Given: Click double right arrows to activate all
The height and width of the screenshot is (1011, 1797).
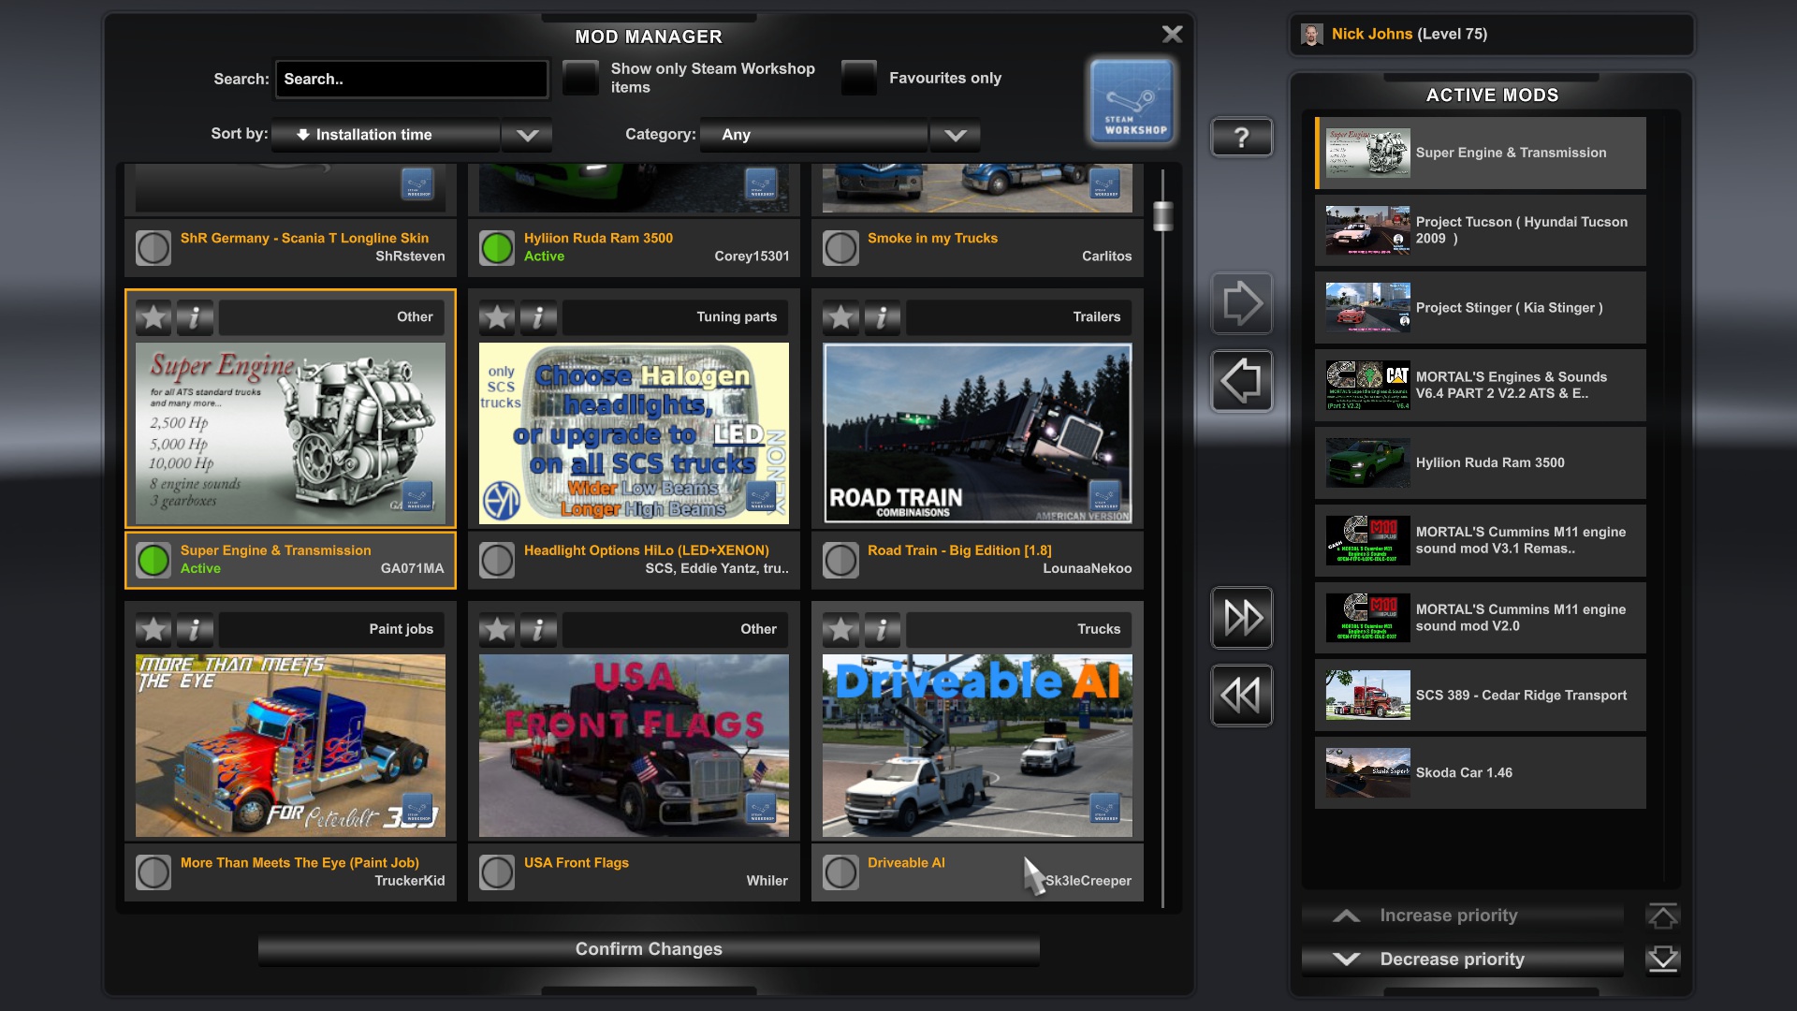Looking at the screenshot, I should (1241, 618).
